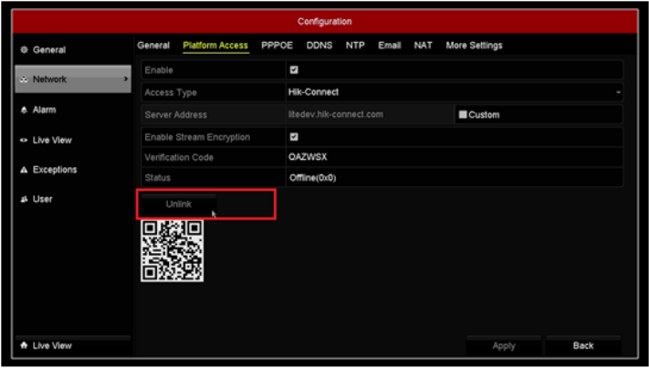Click the Unlink button
649x368 pixels.
(x=178, y=205)
